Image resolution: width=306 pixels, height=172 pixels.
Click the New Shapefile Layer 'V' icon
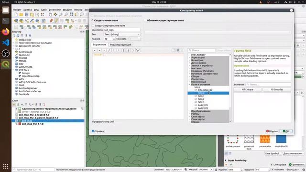[x=27, y=21]
